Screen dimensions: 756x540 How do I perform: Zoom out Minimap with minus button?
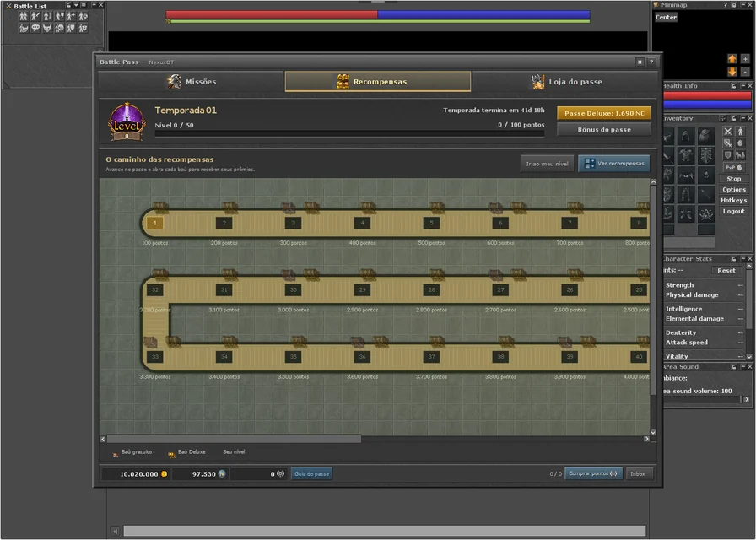(x=745, y=72)
